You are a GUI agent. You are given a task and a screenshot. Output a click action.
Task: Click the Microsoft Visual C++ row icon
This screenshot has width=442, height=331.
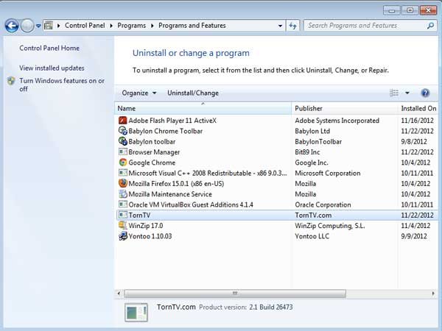click(122, 173)
